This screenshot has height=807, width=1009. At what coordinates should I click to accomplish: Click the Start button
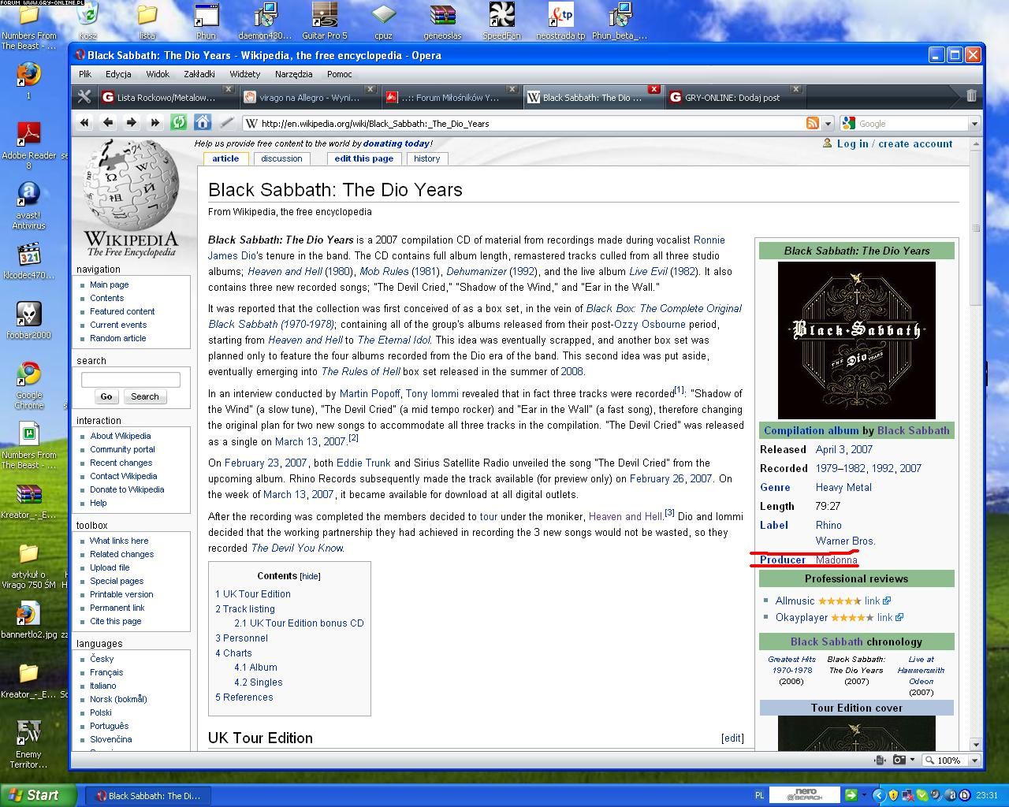(x=38, y=795)
